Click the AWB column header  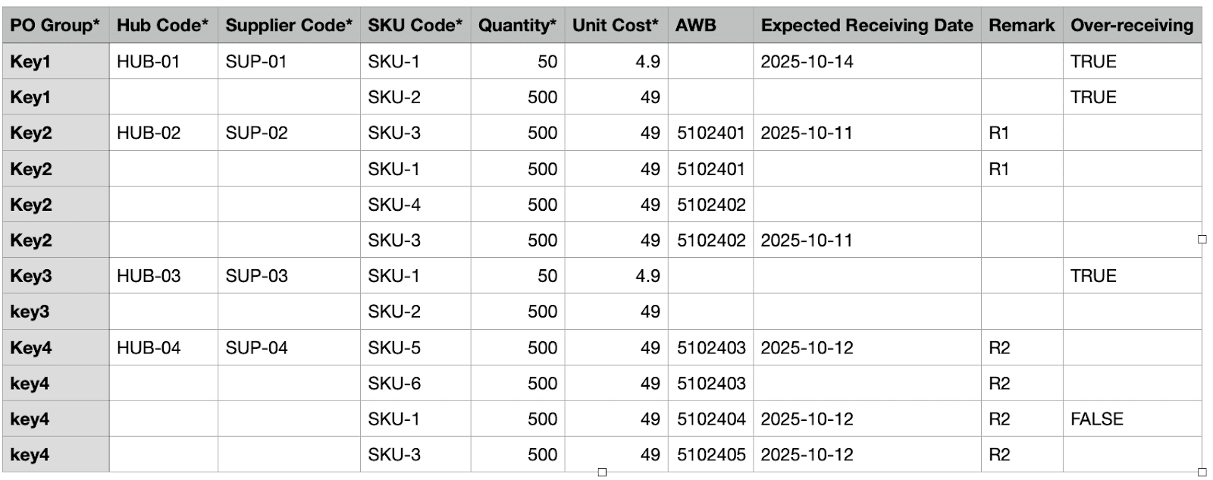[695, 25]
